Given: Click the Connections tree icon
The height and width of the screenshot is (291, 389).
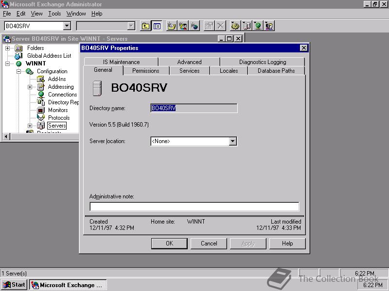Looking at the screenshot, I should pos(41,95).
